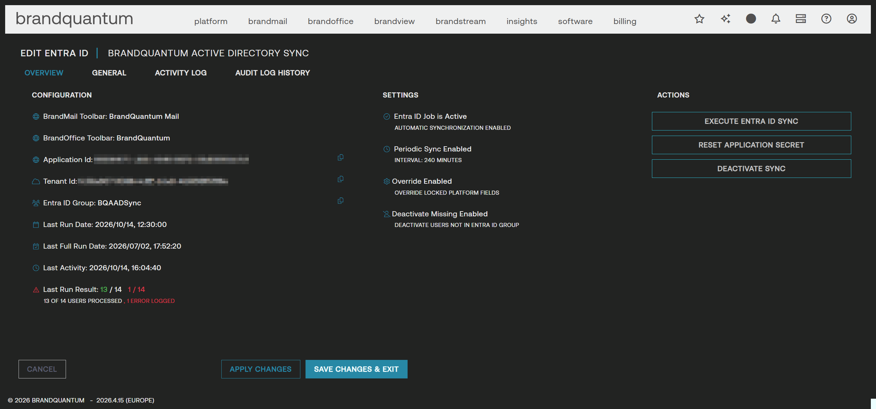This screenshot has height=409, width=876.
Task: Click the user-off icon beside Deactivate Missing Enabled
Action: [x=387, y=214]
